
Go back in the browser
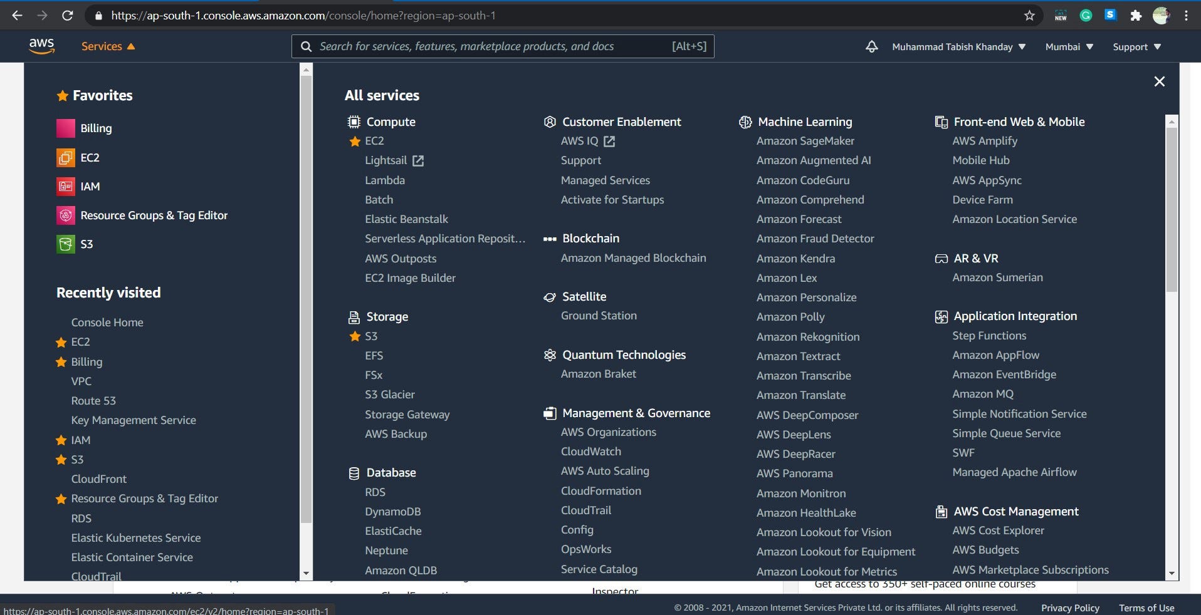click(x=17, y=16)
